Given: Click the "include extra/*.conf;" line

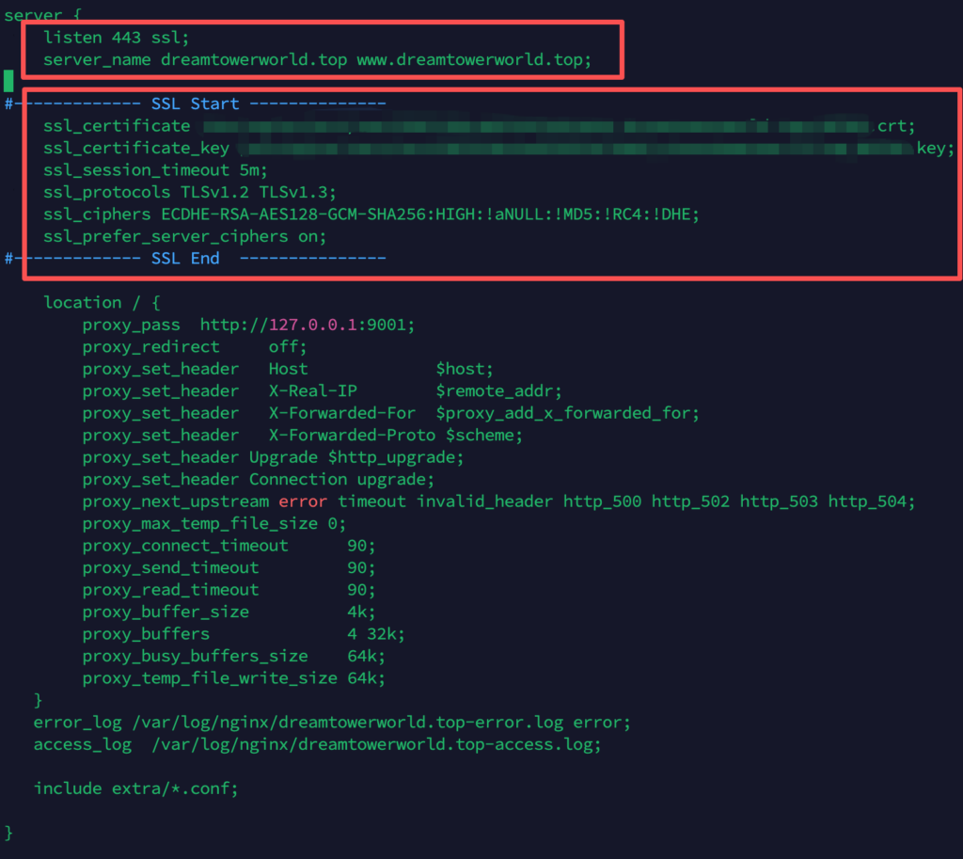Looking at the screenshot, I should tap(135, 788).
